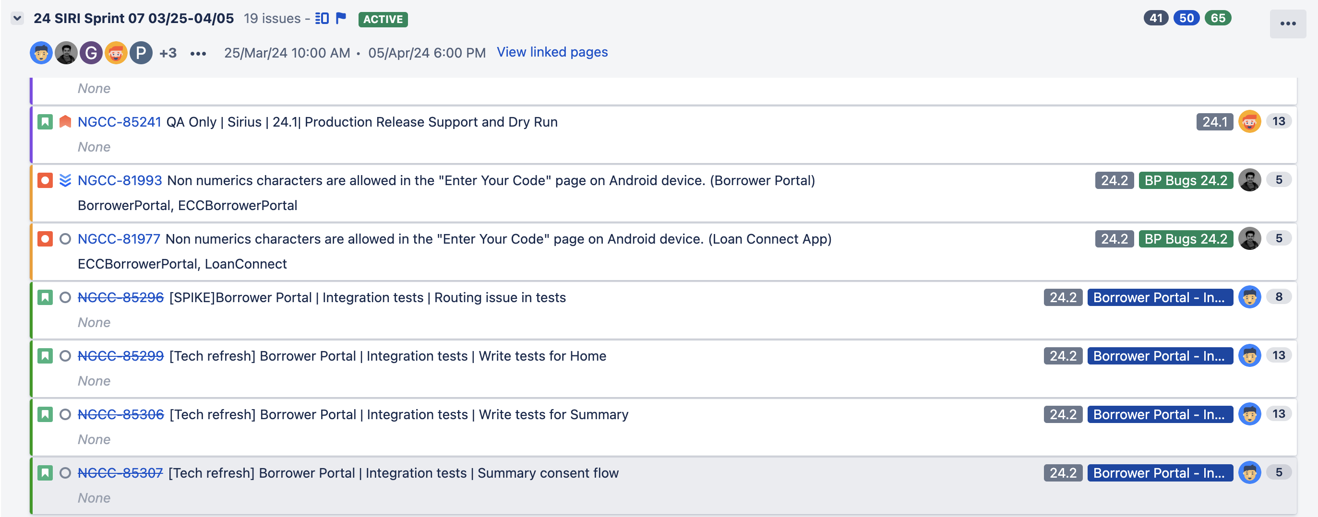This screenshot has height=517, width=1318.
Task: Click the green BP Bugs 24.2 epic label on NGCC-81977
Action: [1186, 239]
